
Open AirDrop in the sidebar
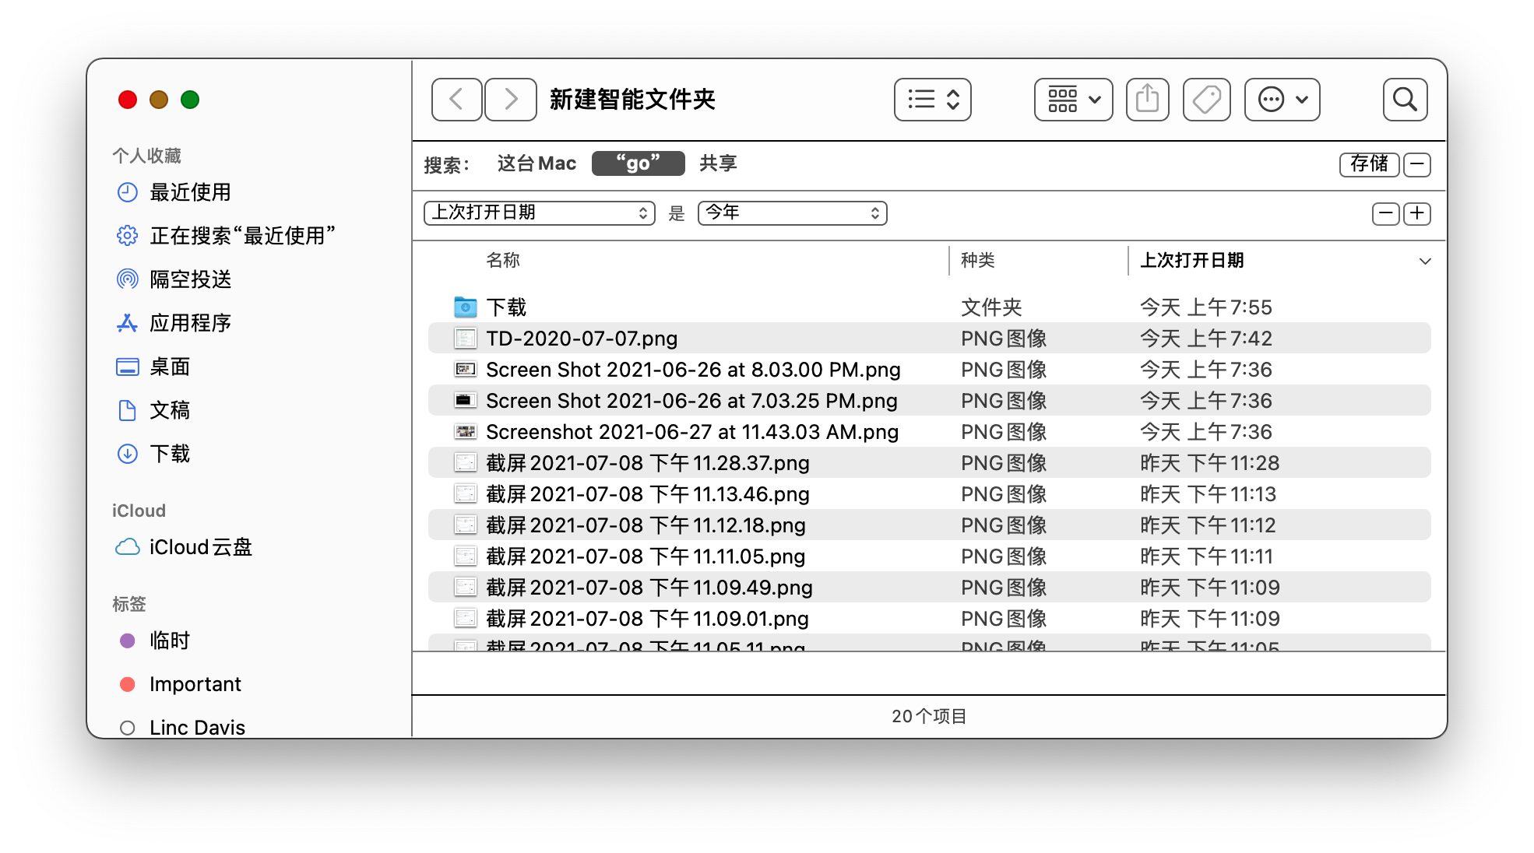tap(190, 279)
